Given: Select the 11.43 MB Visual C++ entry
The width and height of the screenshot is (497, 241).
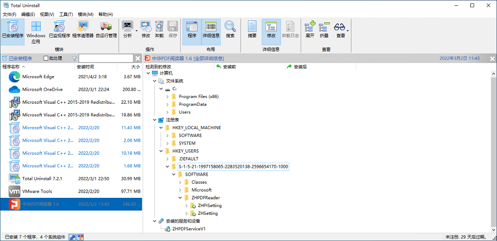Looking at the screenshot, I should [71, 128].
